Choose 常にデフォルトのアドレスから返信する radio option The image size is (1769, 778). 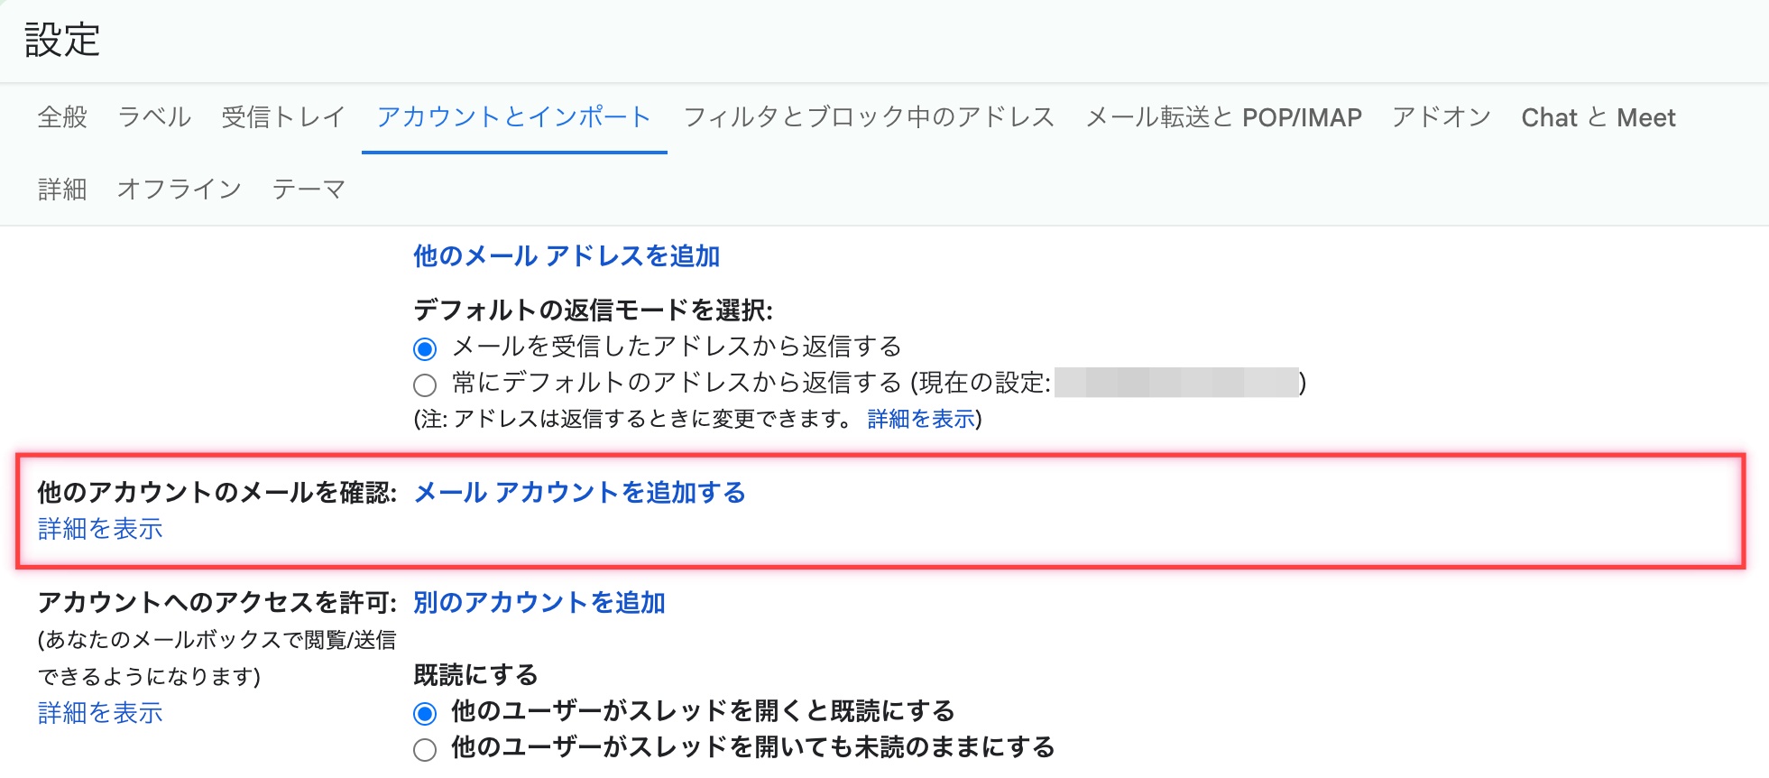coord(425,385)
